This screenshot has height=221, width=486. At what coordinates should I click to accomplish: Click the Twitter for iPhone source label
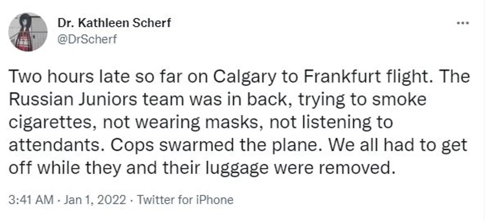coord(185,200)
